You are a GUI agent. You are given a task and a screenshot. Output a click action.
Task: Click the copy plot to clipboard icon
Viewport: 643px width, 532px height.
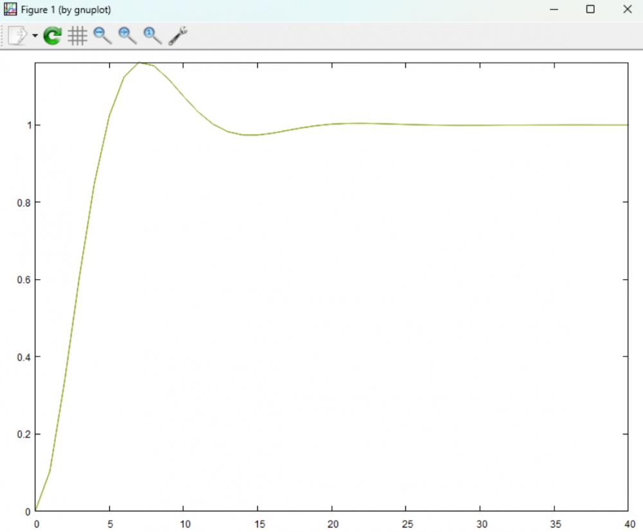click(x=17, y=35)
